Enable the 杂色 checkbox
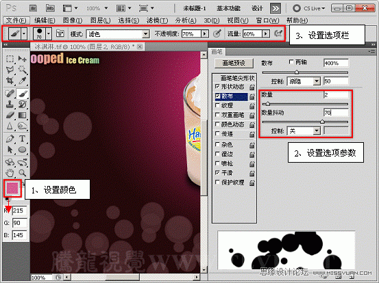 (217, 144)
